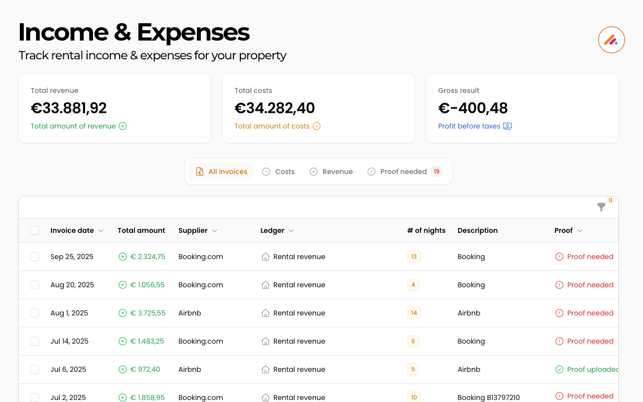Check the Sep 25, 2025 invoice checkbox
This screenshot has height=402, width=643.
[35, 257]
